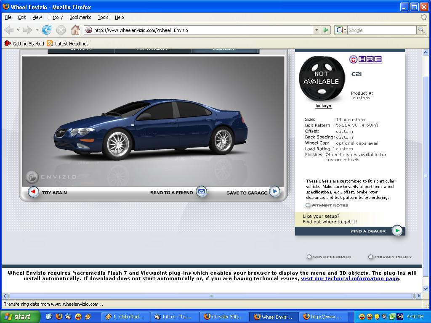
Task: Click the Send to a Friend envelope icon
Action: click(x=202, y=191)
